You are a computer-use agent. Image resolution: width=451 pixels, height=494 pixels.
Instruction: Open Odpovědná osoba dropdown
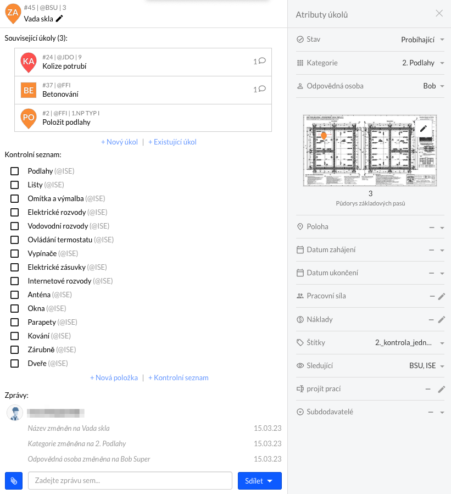pyautogui.click(x=370, y=86)
